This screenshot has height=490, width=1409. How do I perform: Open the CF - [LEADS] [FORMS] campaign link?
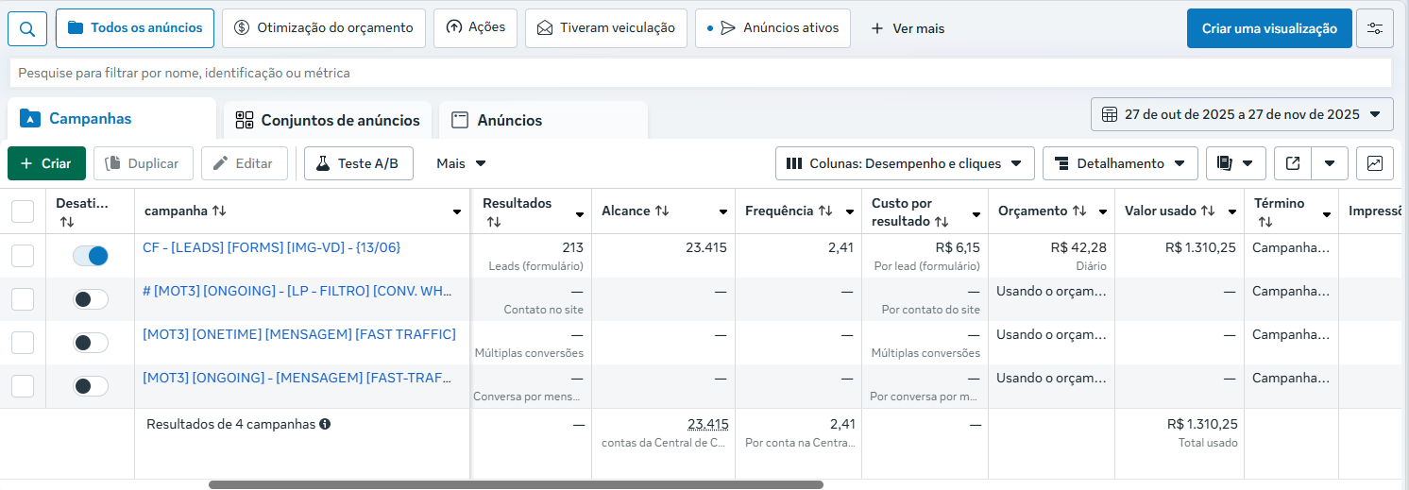(271, 247)
